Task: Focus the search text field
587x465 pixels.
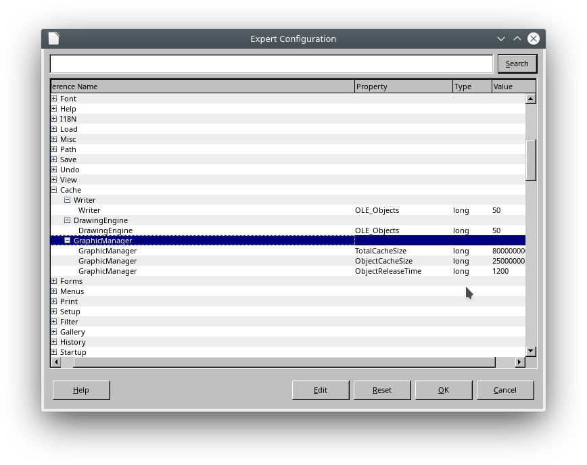Action: click(x=271, y=64)
